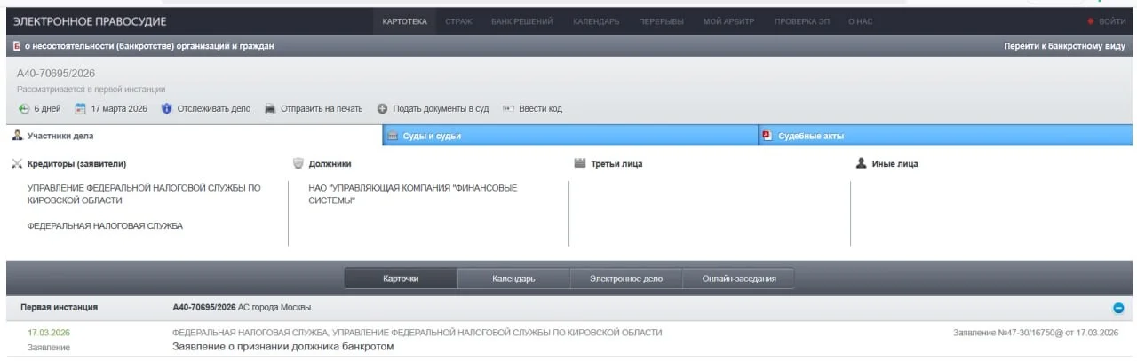Click the shield icon for Отслеживать дело
The width and height of the screenshot is (1137, 361).
pyautogui.click(x=166, y=109)
